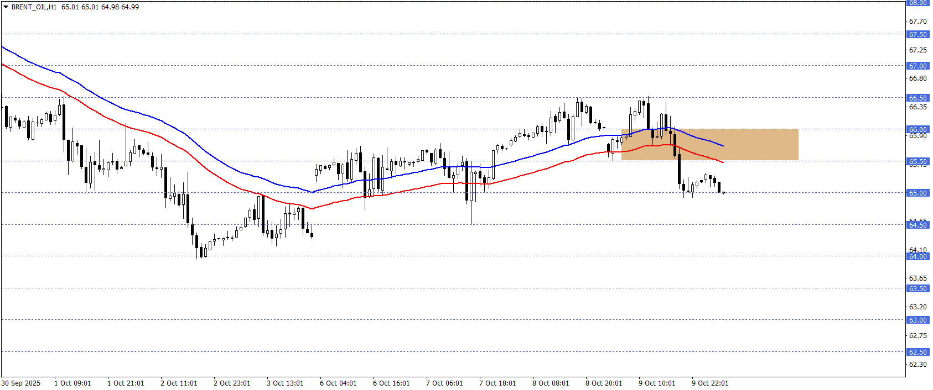933x390 pixels.
Task: Click the 1 Oct 21:01 time label
Action: (x=126, y=383)
